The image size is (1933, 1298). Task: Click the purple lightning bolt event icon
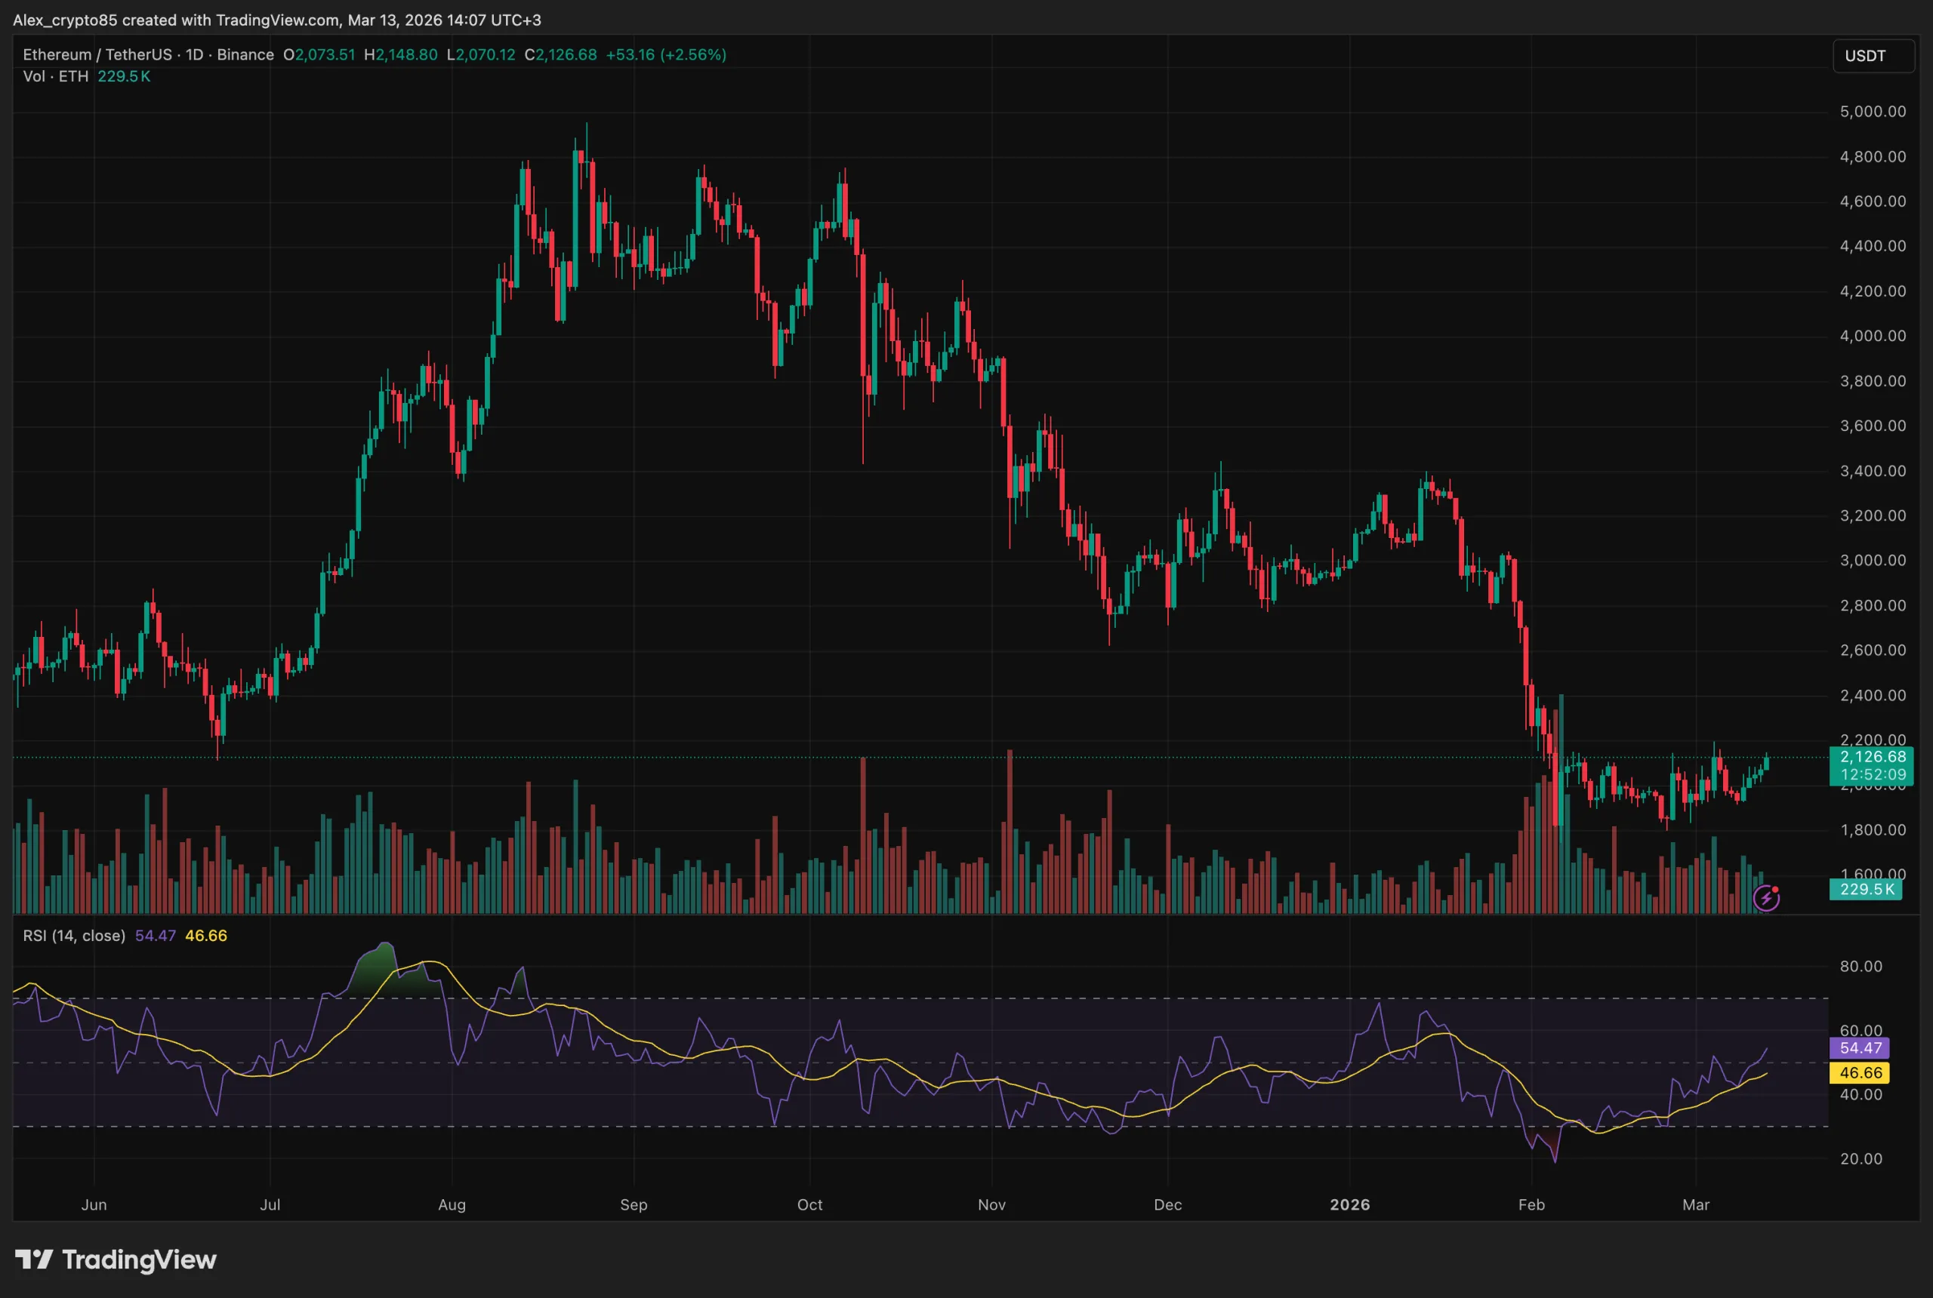click(x=1765, y=898)
